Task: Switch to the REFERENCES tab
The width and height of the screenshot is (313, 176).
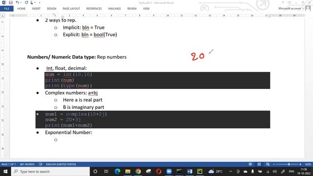Action: click(x=94, y=9)
